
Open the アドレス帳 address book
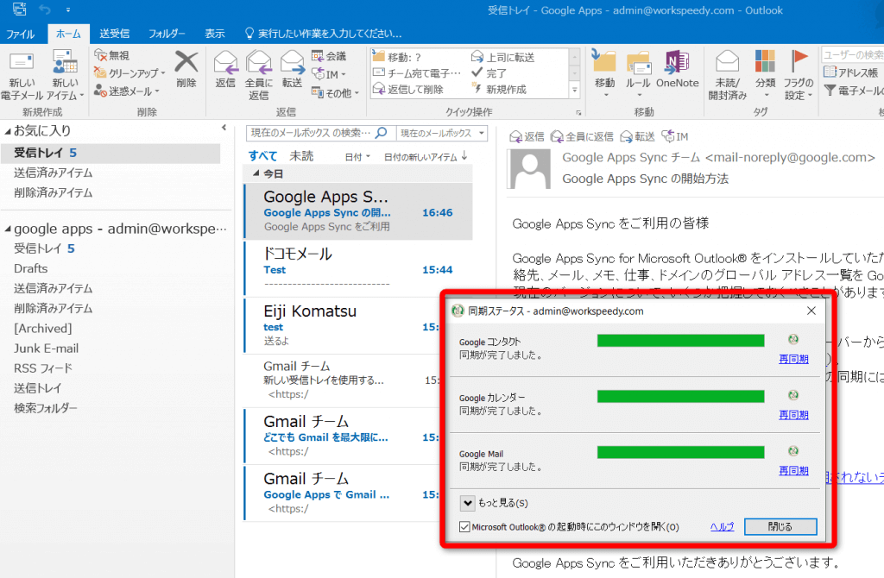(x=850, y=72)
